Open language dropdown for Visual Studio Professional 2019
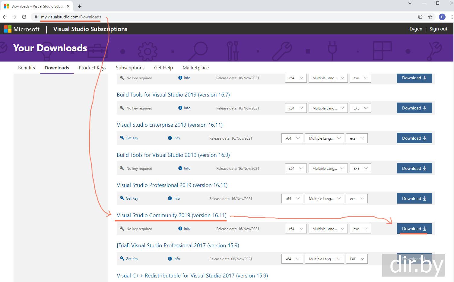Screen dimensions: 454x282 324,199
